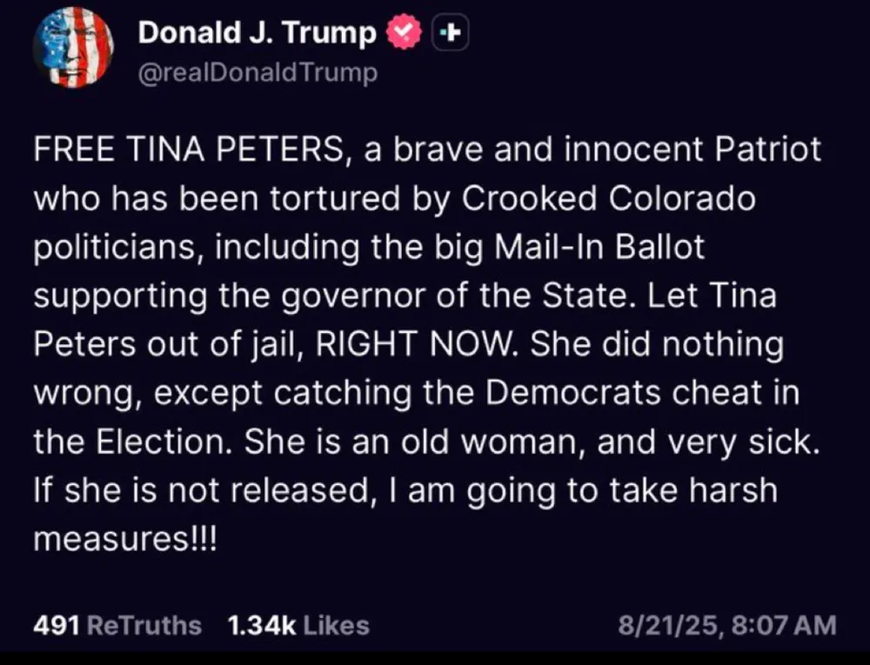Click the @realDonaldTrump handle
This screenshot has height=665, width=870.
pos(258,72)
